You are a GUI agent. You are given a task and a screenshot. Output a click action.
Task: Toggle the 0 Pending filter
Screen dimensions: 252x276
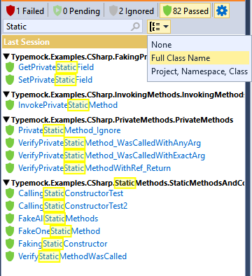point(76,11)
